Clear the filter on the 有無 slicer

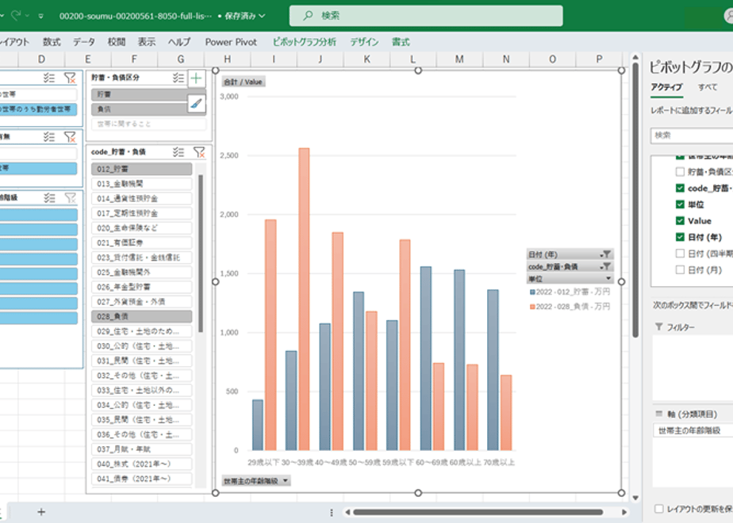(x=70, y=136)
